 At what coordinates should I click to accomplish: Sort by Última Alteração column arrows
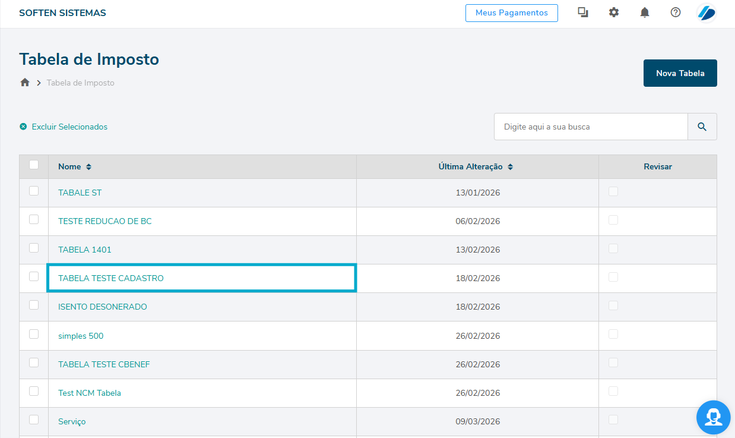pyautogui.click(x=510, y=167)
